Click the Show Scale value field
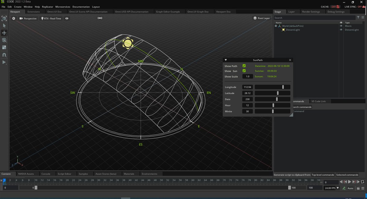The height and width of the screenshot is (199, 367). point(247,77)
